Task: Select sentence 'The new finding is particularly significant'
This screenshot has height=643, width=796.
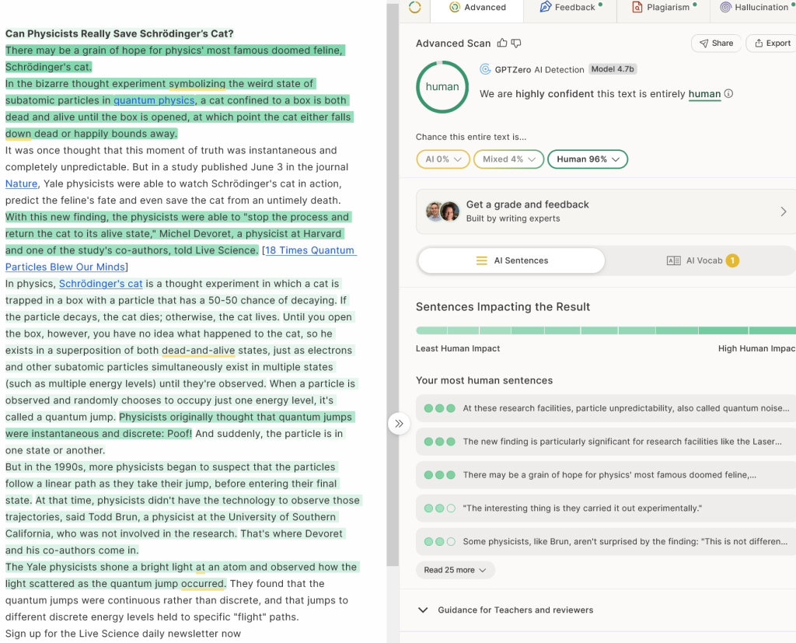Action: click(x=606, y=442)
